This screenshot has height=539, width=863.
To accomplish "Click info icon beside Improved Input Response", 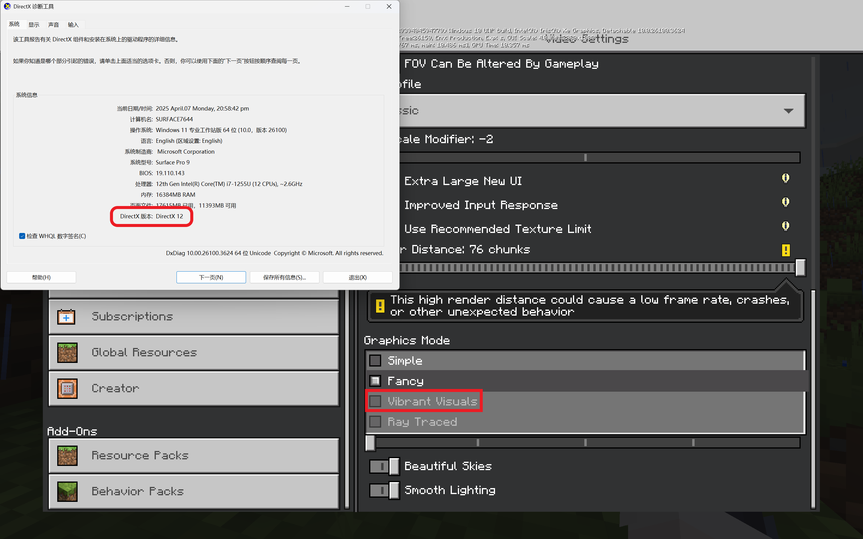I will (x=785, y=202).
